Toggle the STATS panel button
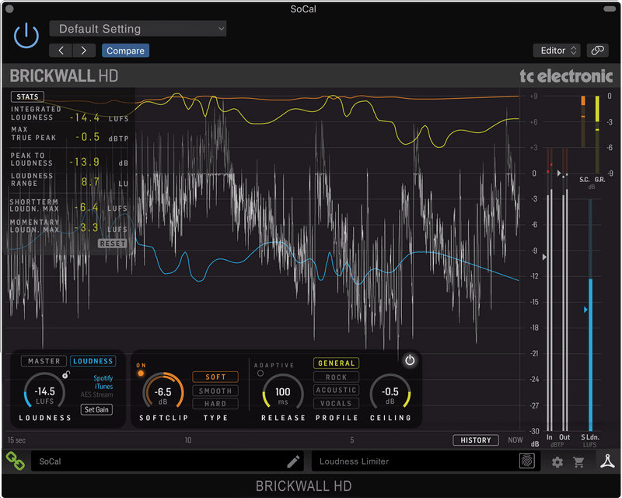The height and width of the screenshot is (498, 622). click(x=27, y=96)
